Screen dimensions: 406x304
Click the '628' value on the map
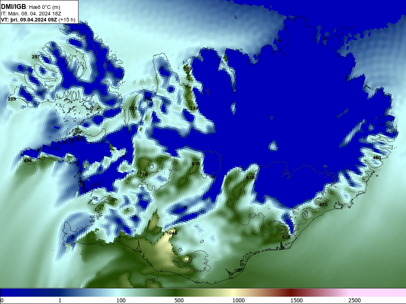(x=286, y=237)
